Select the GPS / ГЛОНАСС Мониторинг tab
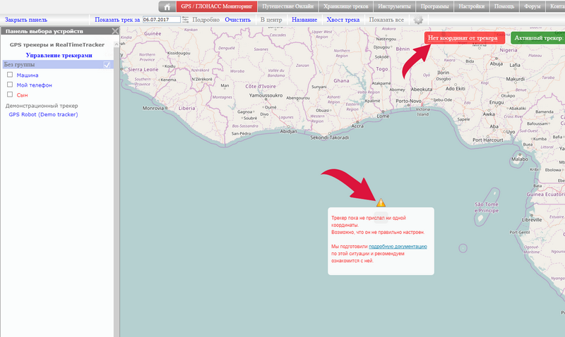The height and width of the screenshot is (337, 565). pyautogui.click(x=212, y=6)
